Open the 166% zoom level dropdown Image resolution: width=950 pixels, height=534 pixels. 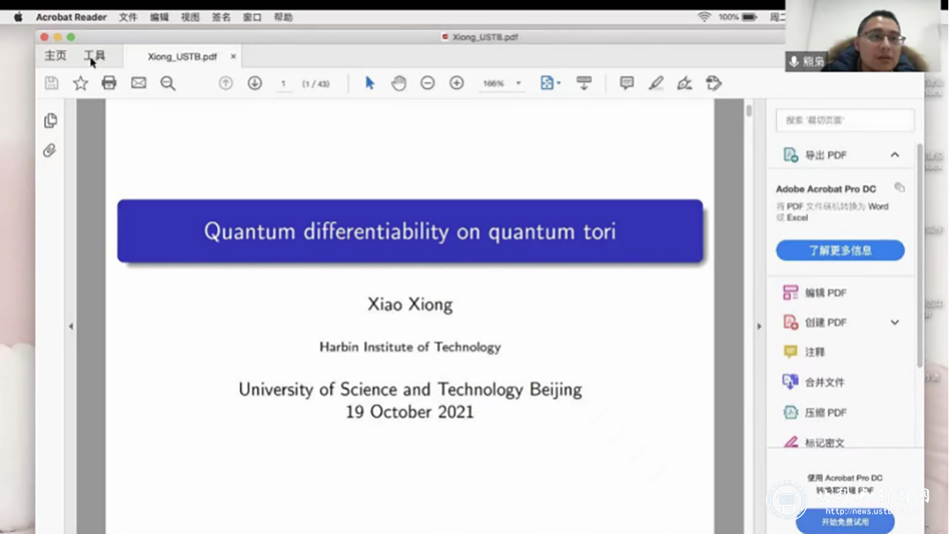tap(518, 84)
